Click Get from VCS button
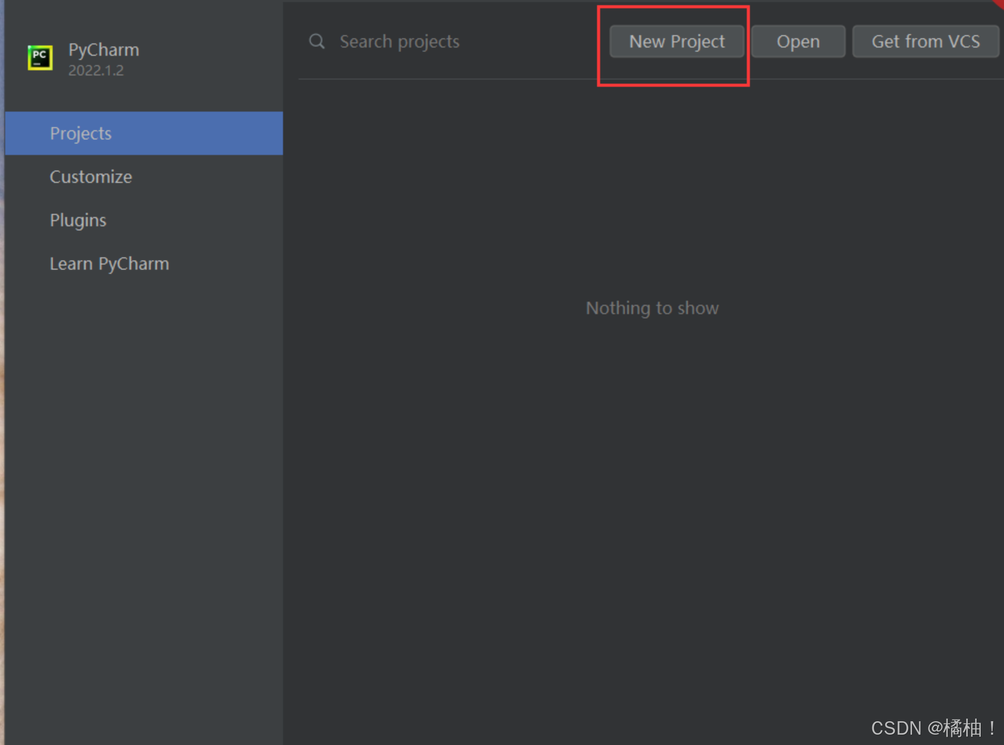 925,41
